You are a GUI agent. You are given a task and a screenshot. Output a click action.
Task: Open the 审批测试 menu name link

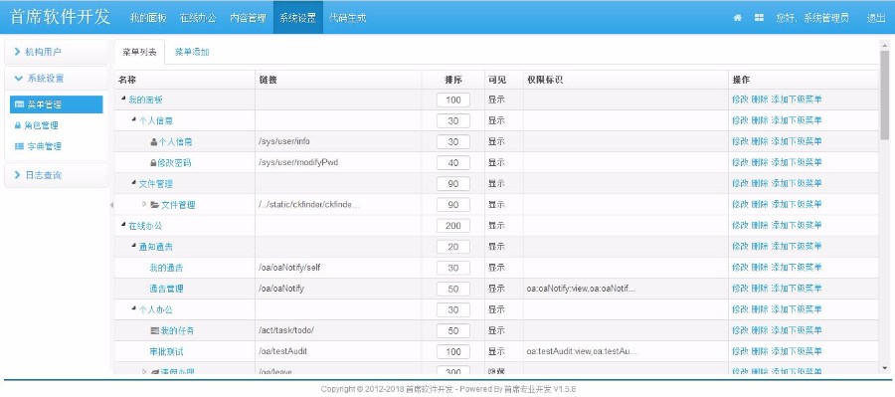167,352
